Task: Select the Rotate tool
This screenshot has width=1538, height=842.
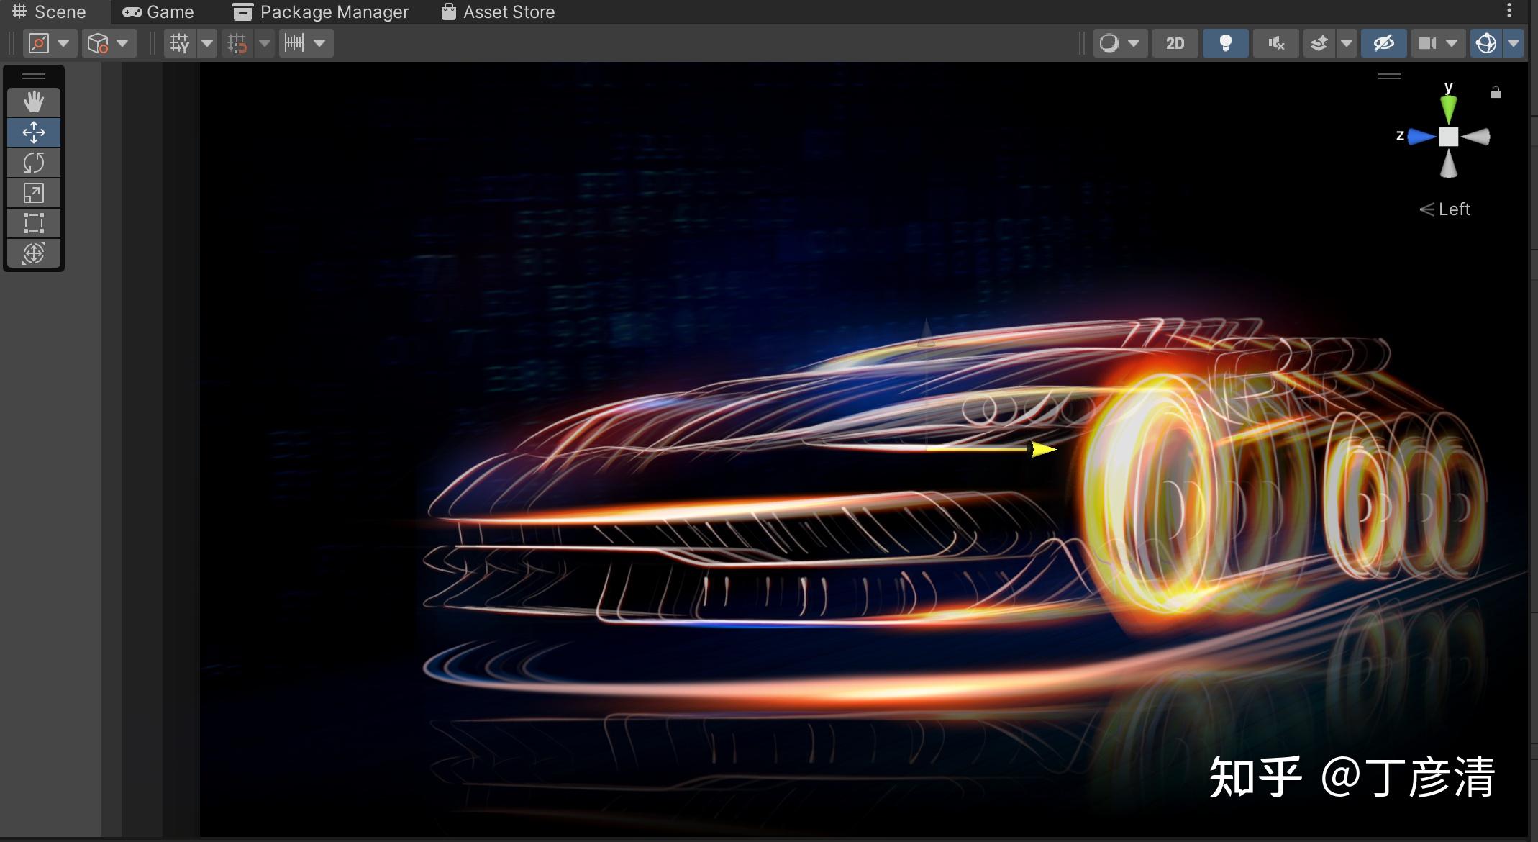Action: click(33, 163)
